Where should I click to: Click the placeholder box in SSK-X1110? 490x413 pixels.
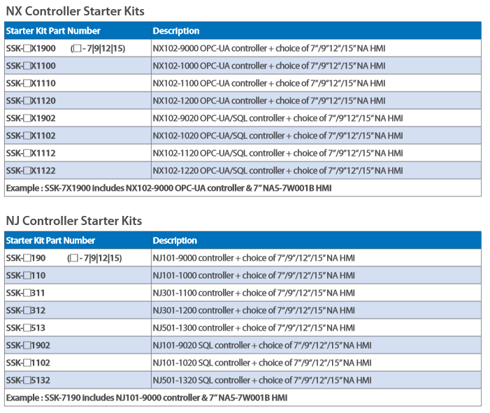27,83
